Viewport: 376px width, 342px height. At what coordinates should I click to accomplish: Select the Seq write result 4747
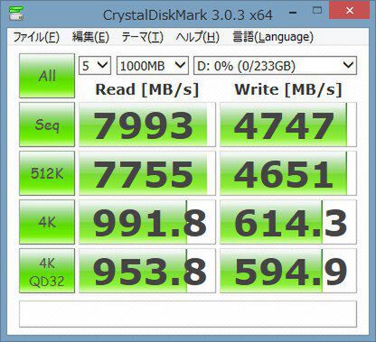tap(288, 125)
